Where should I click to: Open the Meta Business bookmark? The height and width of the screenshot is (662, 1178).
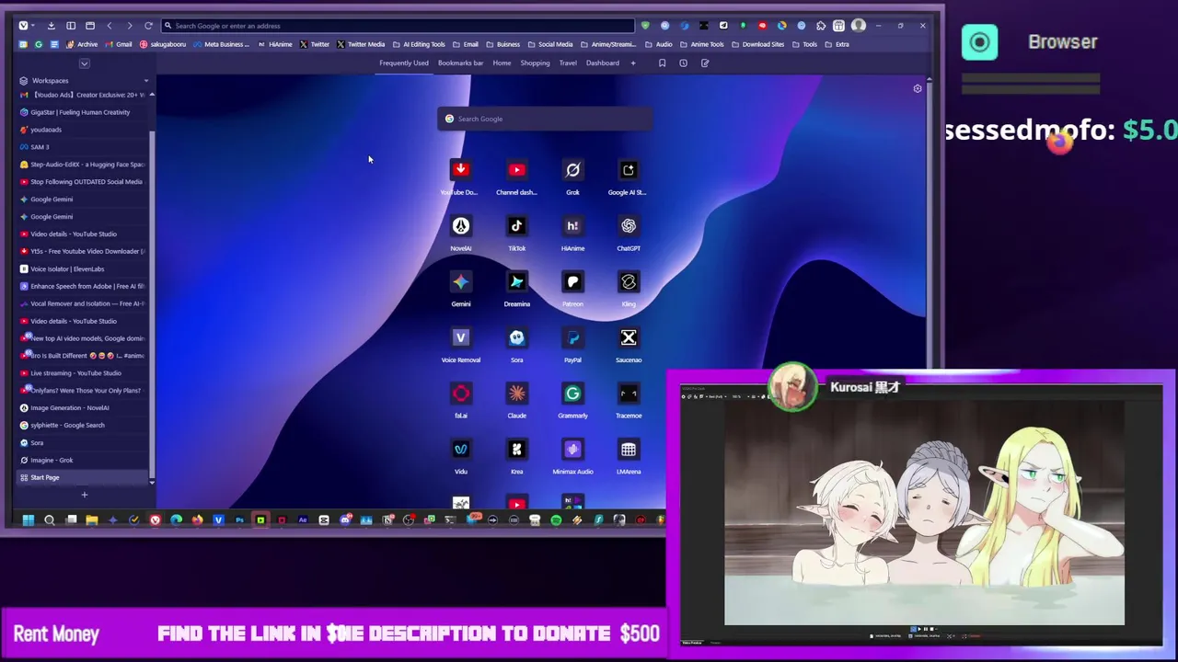(x=220, y=44)
